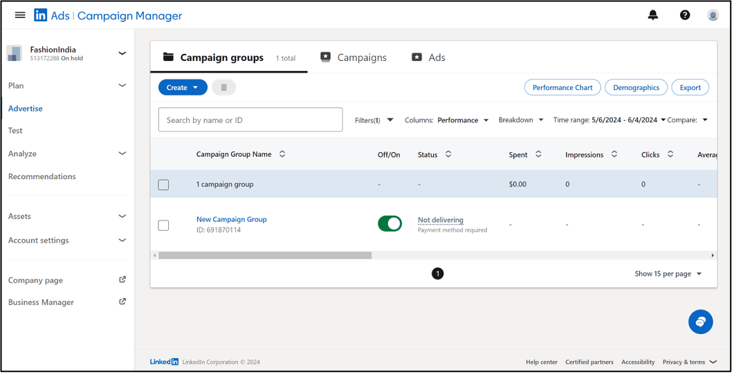The height and width of the screenshot is (374, 734).
Task: Open the Filters(1) dropdown
Action: (374, 120)
